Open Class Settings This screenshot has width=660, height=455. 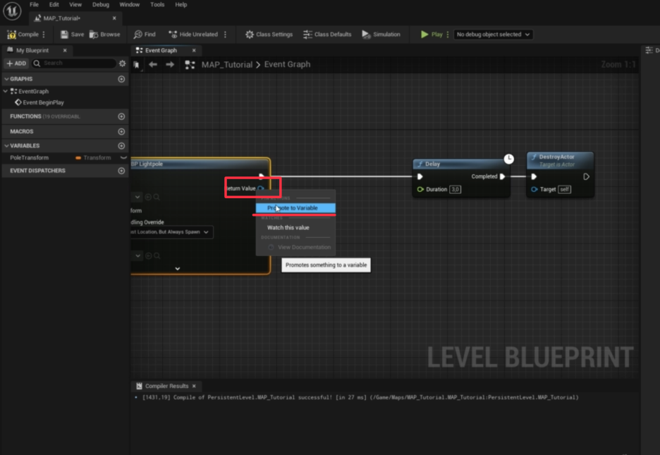(269, 35)
